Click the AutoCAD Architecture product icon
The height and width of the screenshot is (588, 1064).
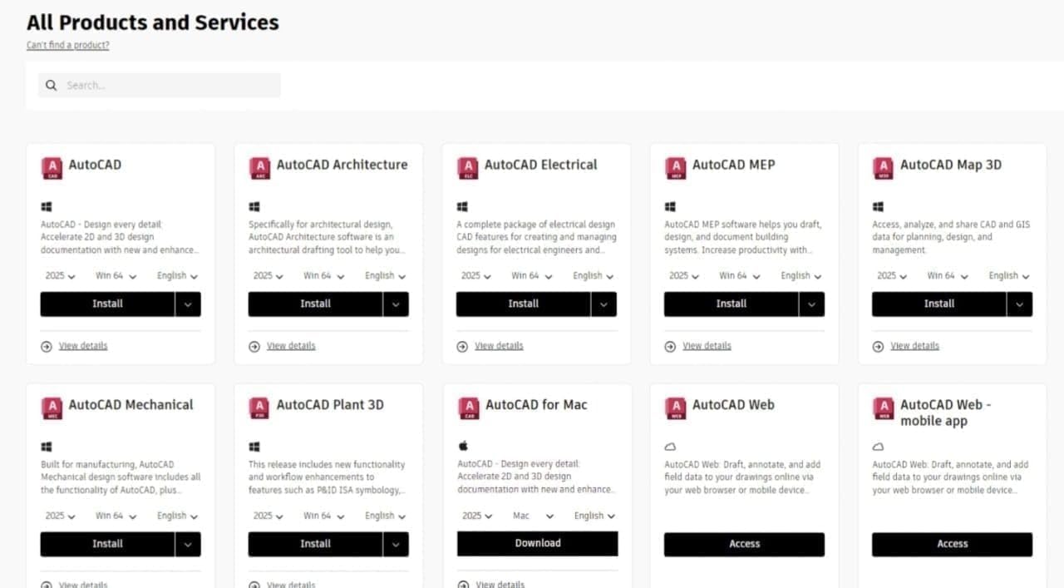[259, 168]
